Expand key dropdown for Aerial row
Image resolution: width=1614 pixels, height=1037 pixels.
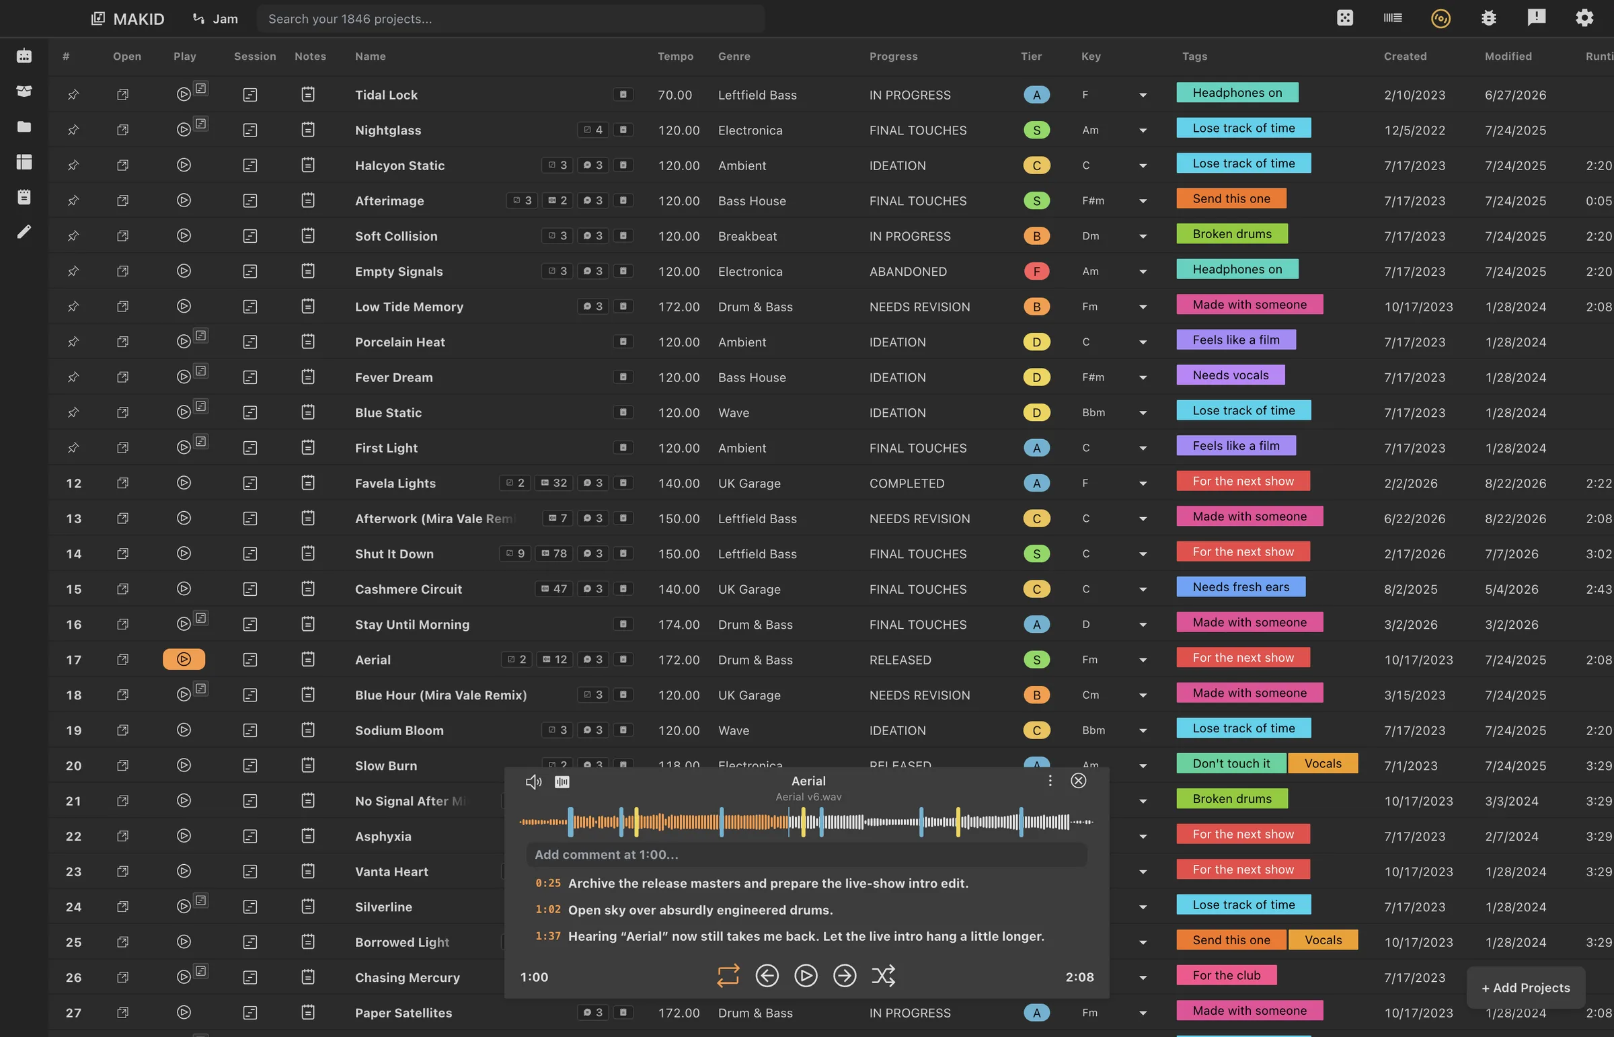click(x=1143, y=659)
